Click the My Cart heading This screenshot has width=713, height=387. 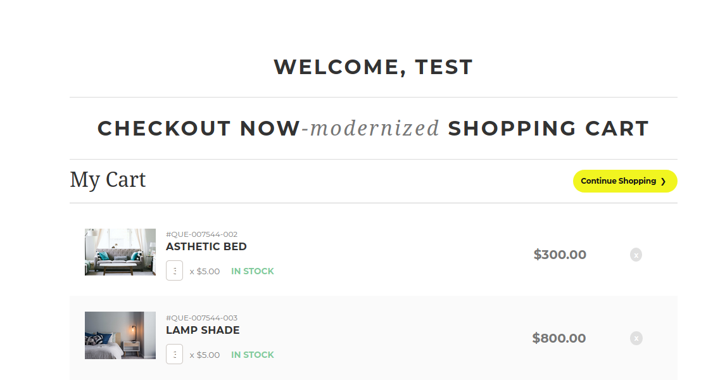(108, 180)
